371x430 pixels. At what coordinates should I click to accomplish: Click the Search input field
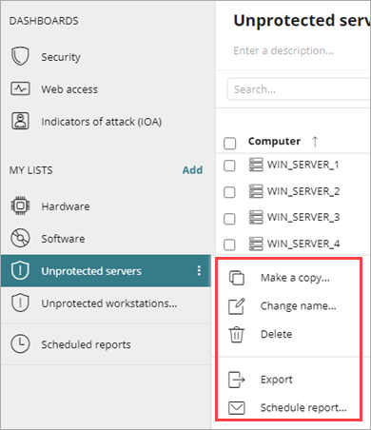[299, 89]
